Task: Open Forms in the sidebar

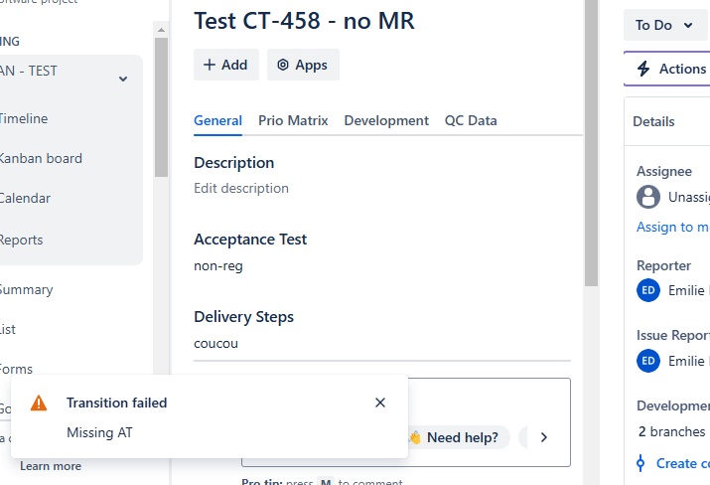Action: click(x=16, y=370)
